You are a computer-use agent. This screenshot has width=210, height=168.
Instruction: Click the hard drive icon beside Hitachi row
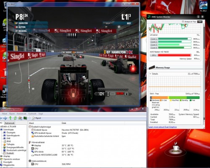point(33,155)
